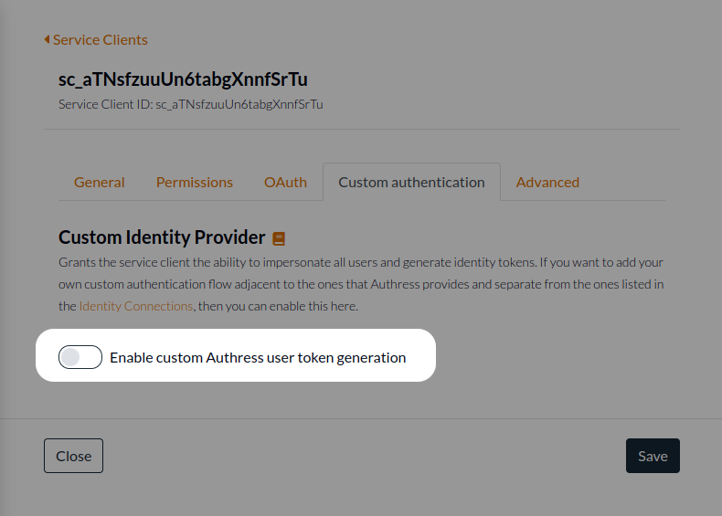The image size is (722, 516).
Task: Go to the Advanced tab
Action: click(547, 182)
